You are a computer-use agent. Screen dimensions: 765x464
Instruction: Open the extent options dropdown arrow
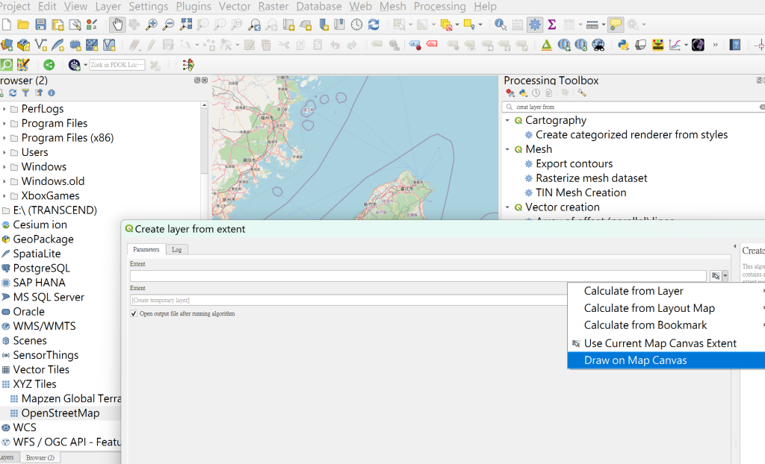coord(725,276)
